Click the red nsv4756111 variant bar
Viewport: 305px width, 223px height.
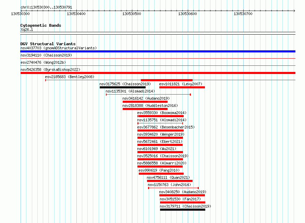[x=170, y=181]
